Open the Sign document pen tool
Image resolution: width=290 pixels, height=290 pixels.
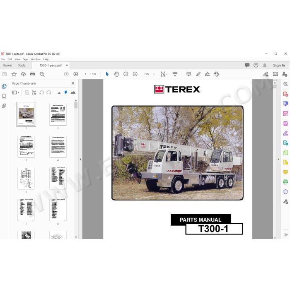(x=207, y=74)
